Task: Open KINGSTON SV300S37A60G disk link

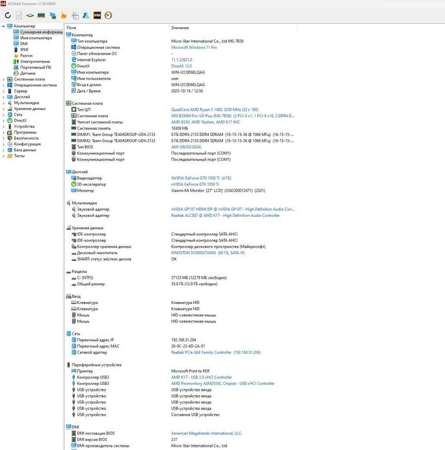Action: (x=208, y=253)
